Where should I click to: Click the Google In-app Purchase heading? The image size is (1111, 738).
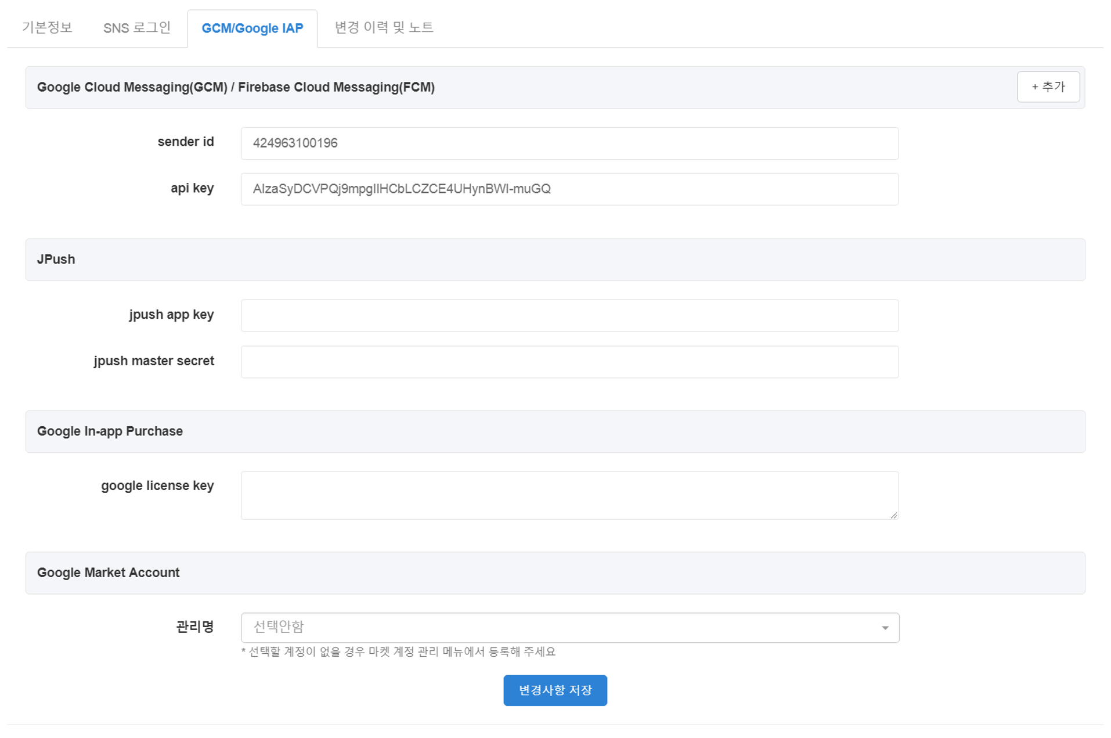(x=110, y=431)
